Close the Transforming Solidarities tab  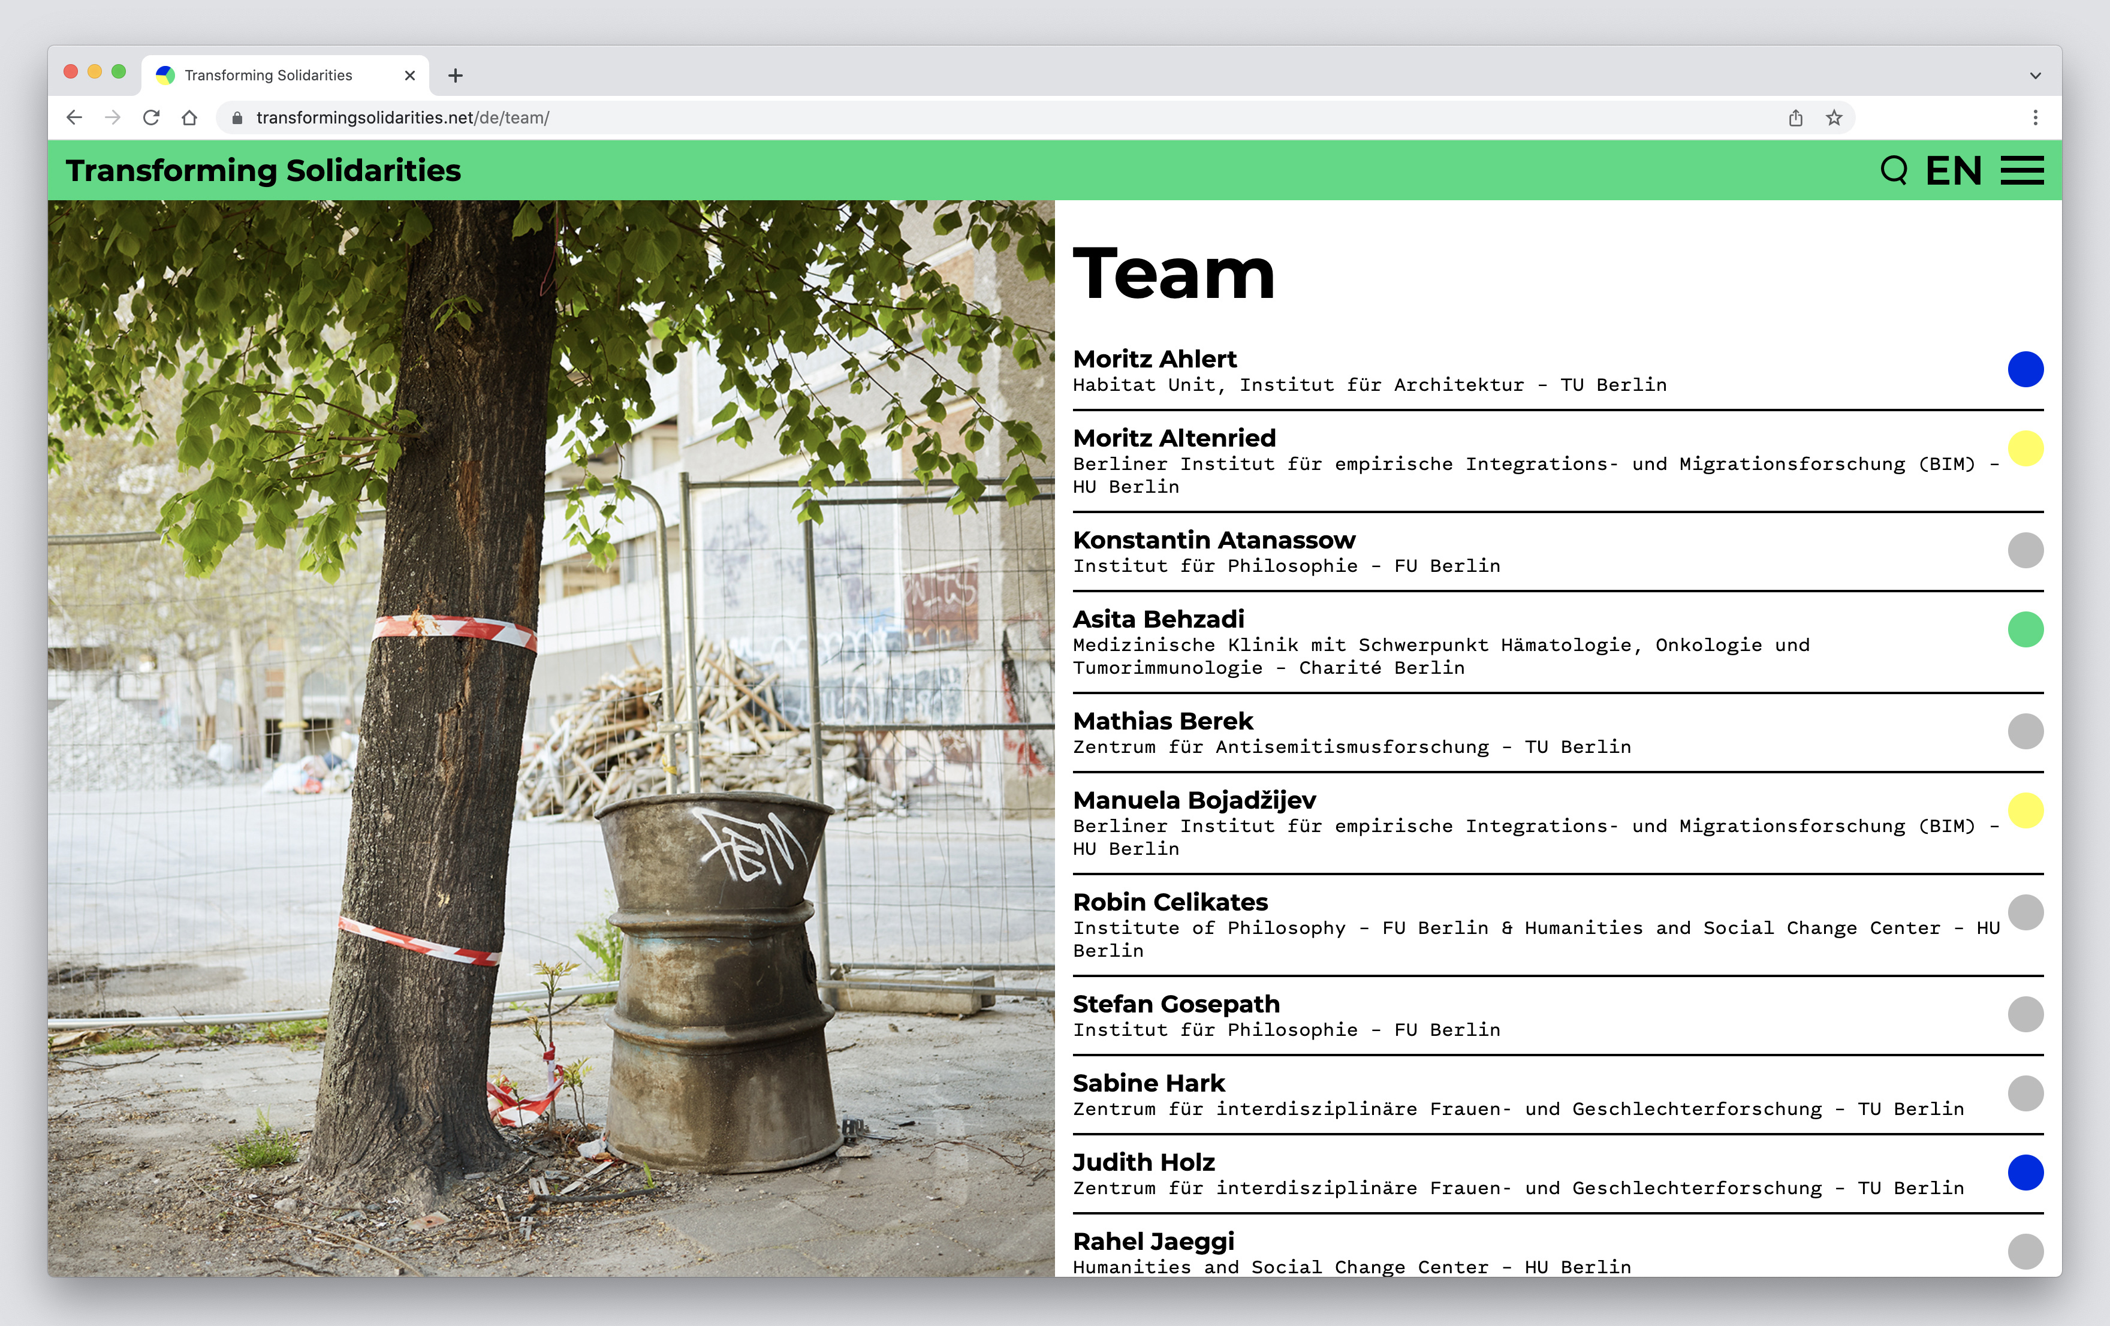[409, 76]
